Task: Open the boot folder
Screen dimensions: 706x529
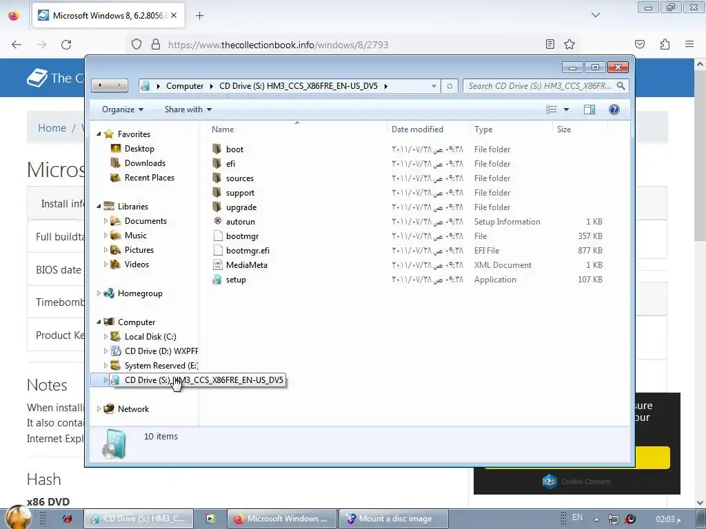Action: coord(234,149)
